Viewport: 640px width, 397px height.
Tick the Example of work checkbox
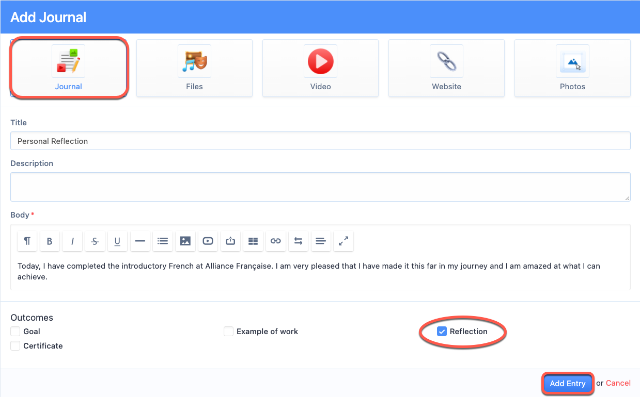pos(229,332)
